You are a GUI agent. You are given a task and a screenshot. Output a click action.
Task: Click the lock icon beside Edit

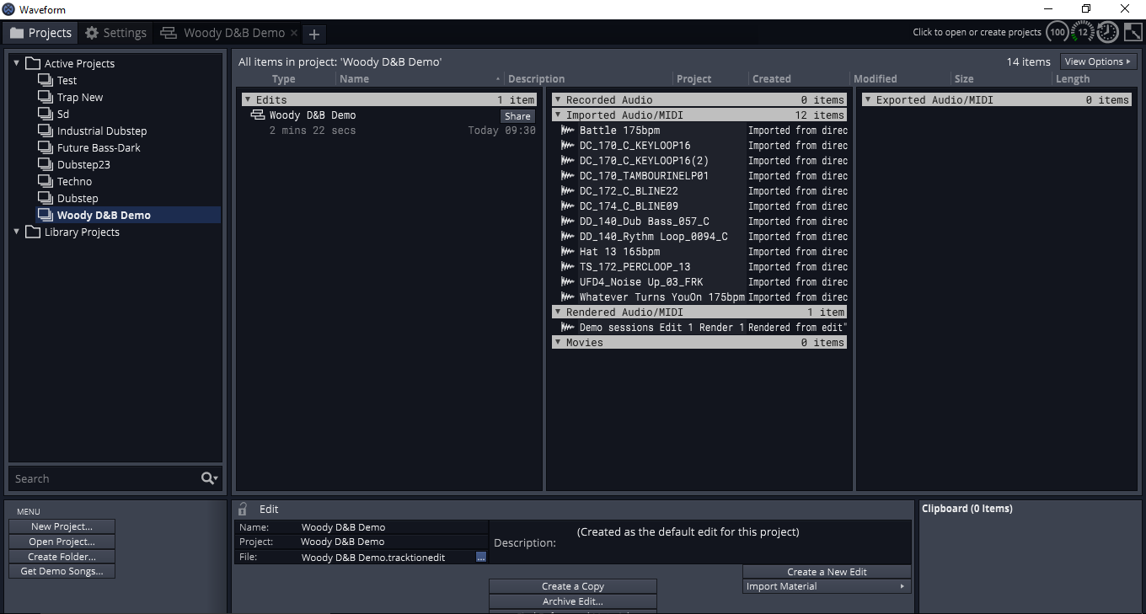(243, 509)
